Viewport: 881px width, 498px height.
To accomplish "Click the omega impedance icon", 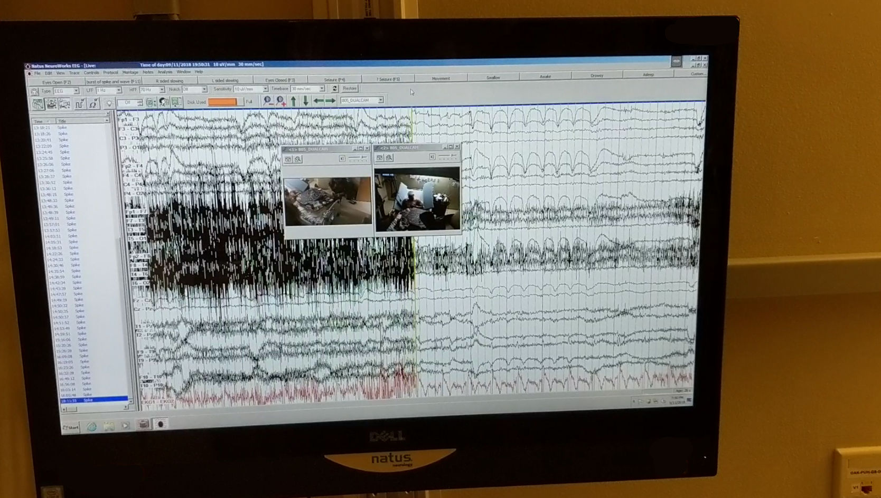I will [x=93, y=104].
